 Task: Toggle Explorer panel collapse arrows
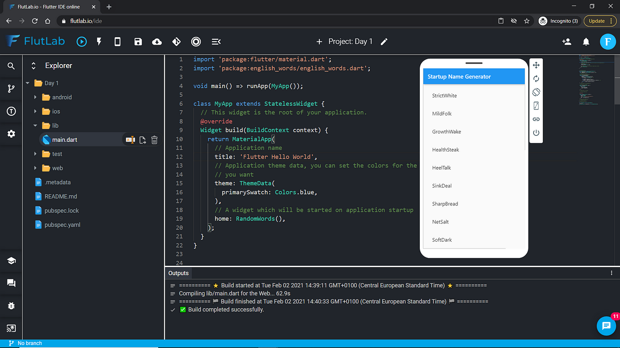pos(33,66)
